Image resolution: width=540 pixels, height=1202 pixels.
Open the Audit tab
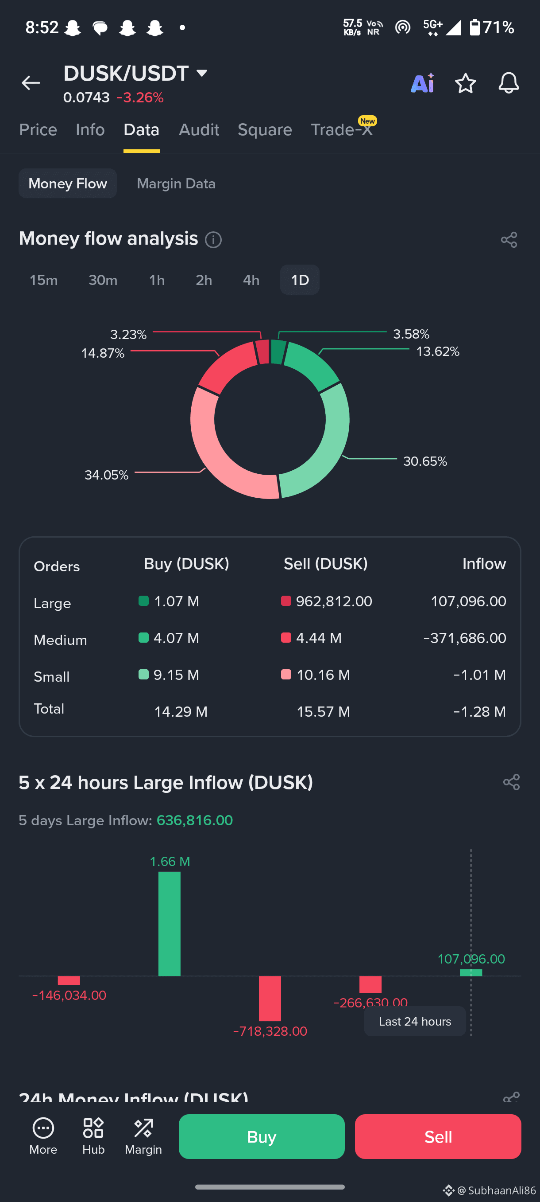199,130
